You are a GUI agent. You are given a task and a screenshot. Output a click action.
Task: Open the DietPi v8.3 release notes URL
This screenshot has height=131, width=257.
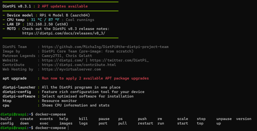pos(63,33)
